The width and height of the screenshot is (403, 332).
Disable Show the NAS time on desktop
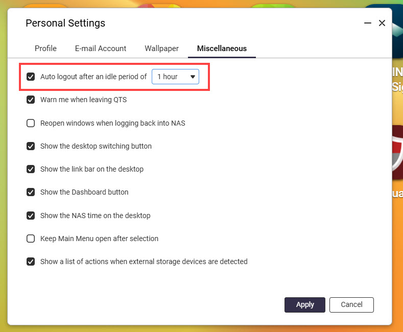coord(31,216)
